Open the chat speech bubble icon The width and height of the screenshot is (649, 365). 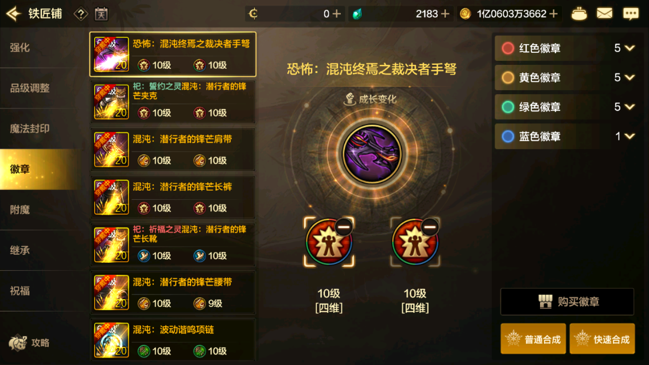click(631, 14)
